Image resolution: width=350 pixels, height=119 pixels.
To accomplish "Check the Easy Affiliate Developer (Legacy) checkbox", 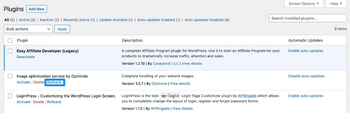I will tap(10, 51).
